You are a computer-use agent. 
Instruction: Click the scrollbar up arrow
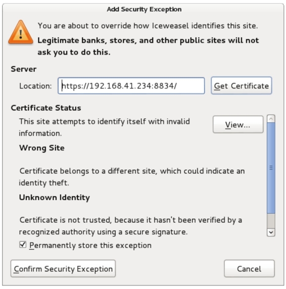271,119
